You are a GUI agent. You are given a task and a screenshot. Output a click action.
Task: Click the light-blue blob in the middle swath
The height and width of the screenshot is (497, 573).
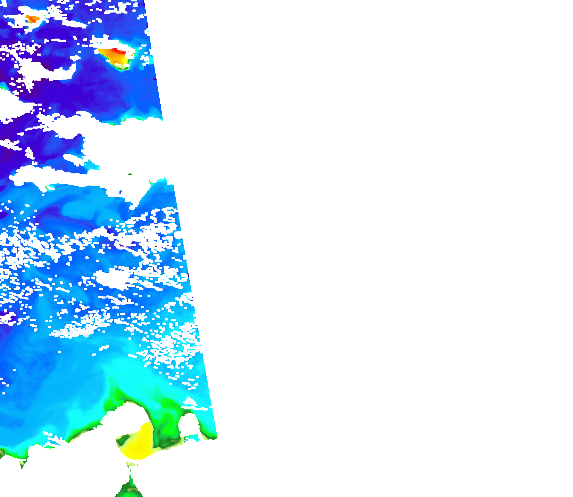coord(80,209)
